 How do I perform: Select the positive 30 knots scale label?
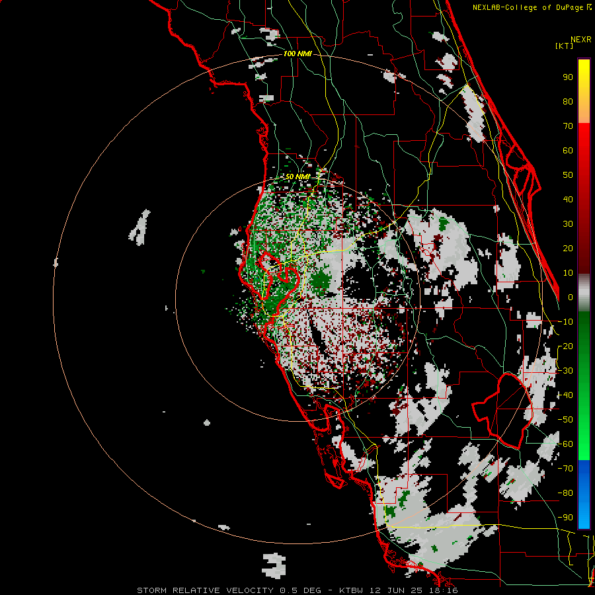pos(568,224)
